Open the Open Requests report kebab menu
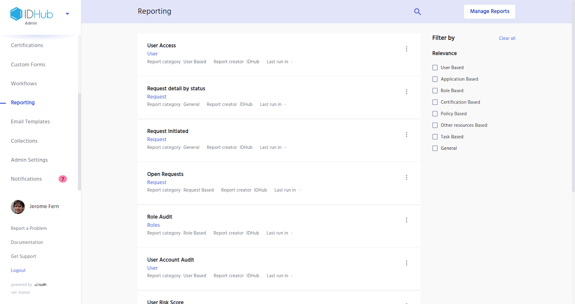The image size is (575, 304). [x=406, y=178]
